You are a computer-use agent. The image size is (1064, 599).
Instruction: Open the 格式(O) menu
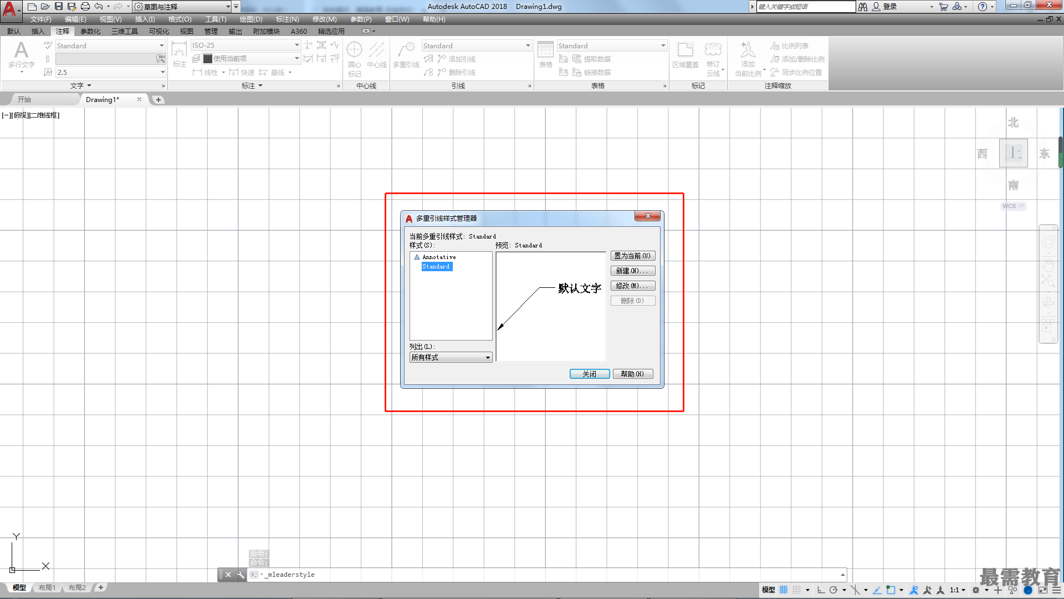click(180, 19)
